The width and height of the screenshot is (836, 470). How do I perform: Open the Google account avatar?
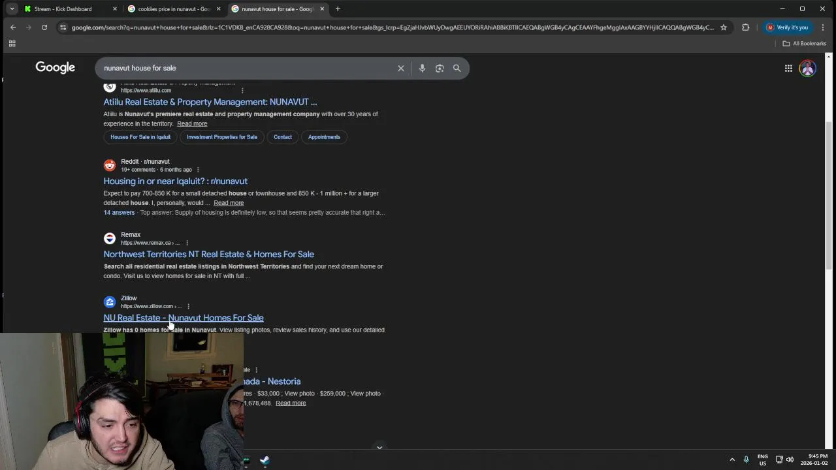pyautogui.click(x=808, y=68)
